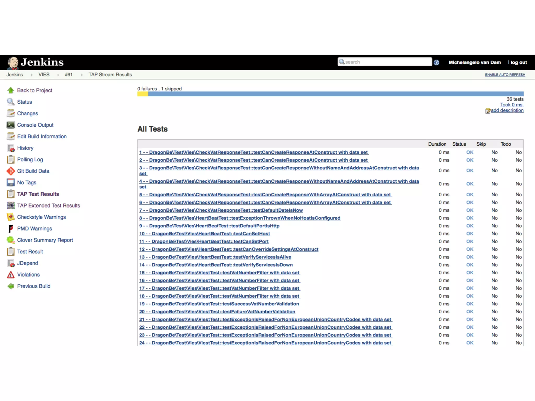The image size is (535, 401).
Task: Click the Violations warning triangle icon
Action: click(11, 275)
